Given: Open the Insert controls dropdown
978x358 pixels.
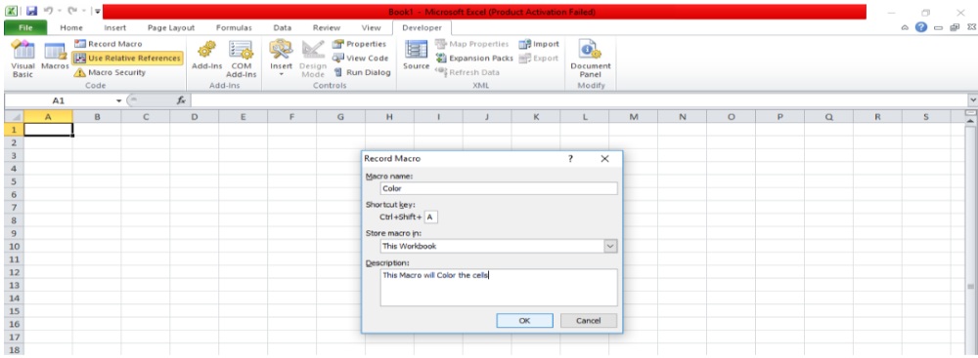Looking at the screenshot, I should (281, 60).
